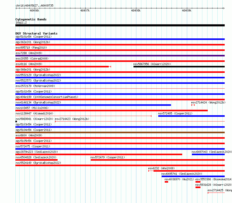
Task: Click the 46408k ruler tick label
Action: [136, 10]
